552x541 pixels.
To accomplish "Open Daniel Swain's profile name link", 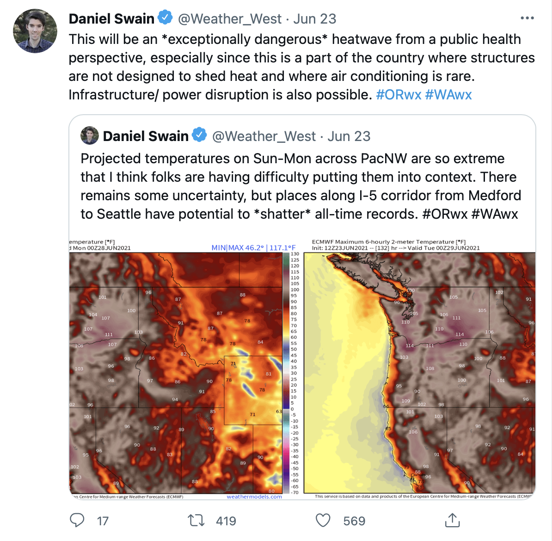I will tap(111, 19).
